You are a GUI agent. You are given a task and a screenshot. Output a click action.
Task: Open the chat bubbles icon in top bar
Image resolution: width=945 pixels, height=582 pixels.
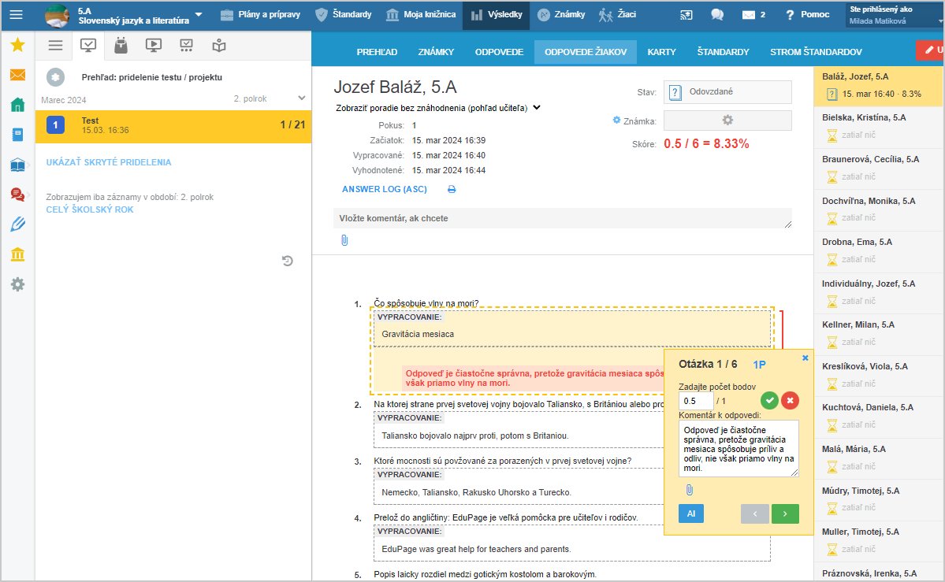point(717,14)
